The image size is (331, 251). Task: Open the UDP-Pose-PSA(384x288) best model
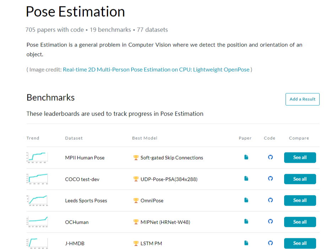[169, 179]
